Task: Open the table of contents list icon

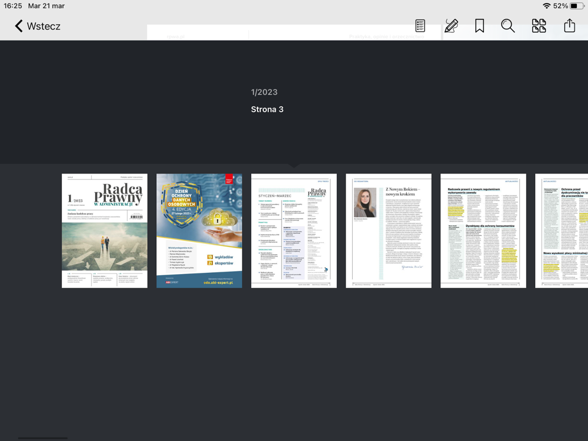Action: click(x=420, y=26)
